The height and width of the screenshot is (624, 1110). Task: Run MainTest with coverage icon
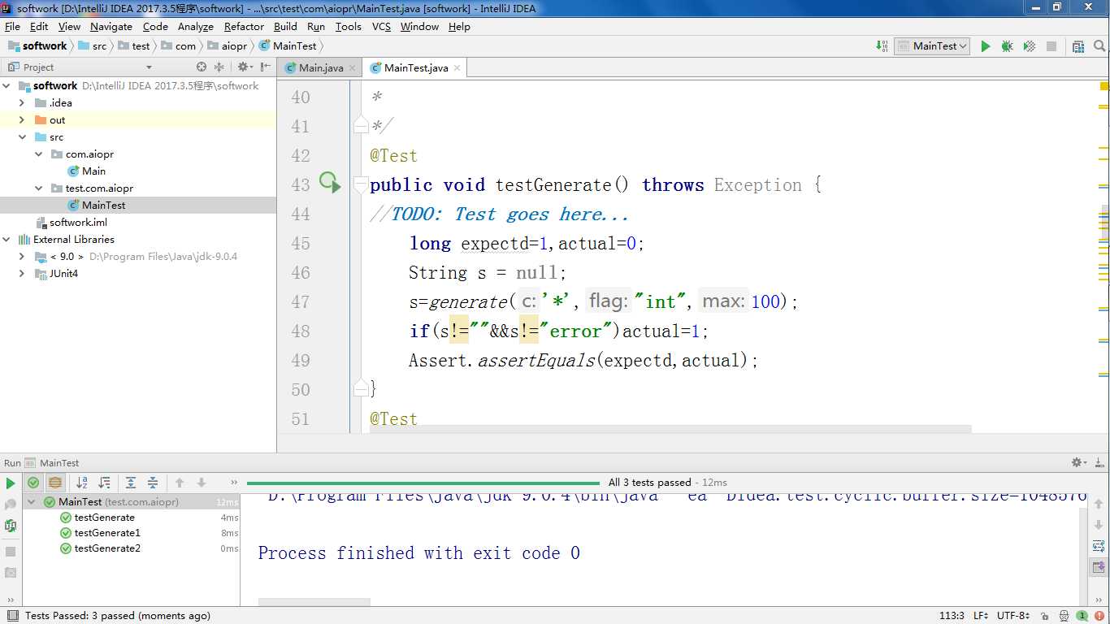(1029, 46)
